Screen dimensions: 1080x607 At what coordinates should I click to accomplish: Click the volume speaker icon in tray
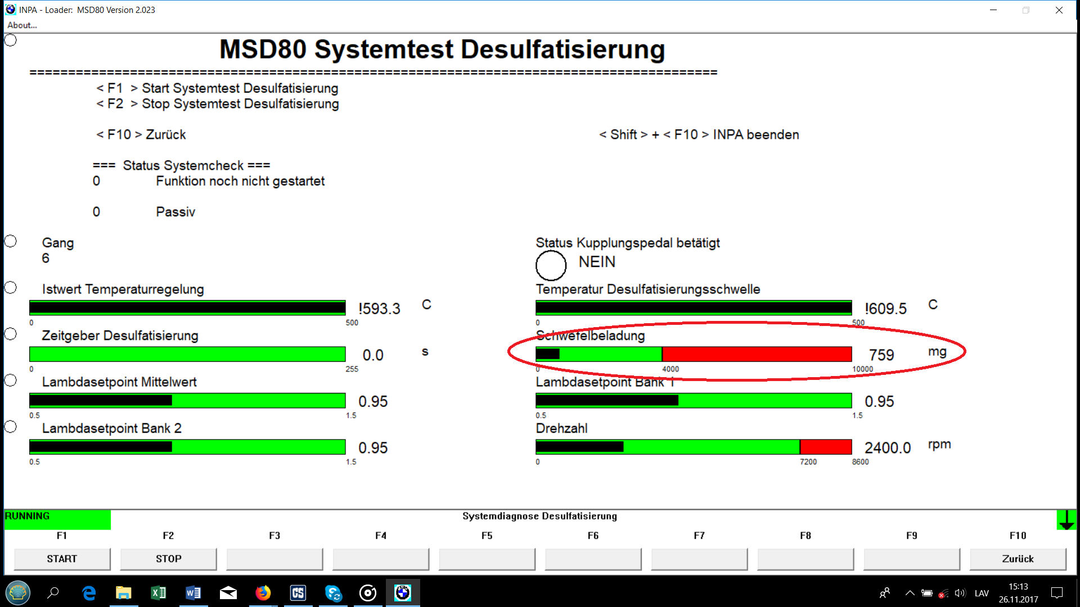960,592
